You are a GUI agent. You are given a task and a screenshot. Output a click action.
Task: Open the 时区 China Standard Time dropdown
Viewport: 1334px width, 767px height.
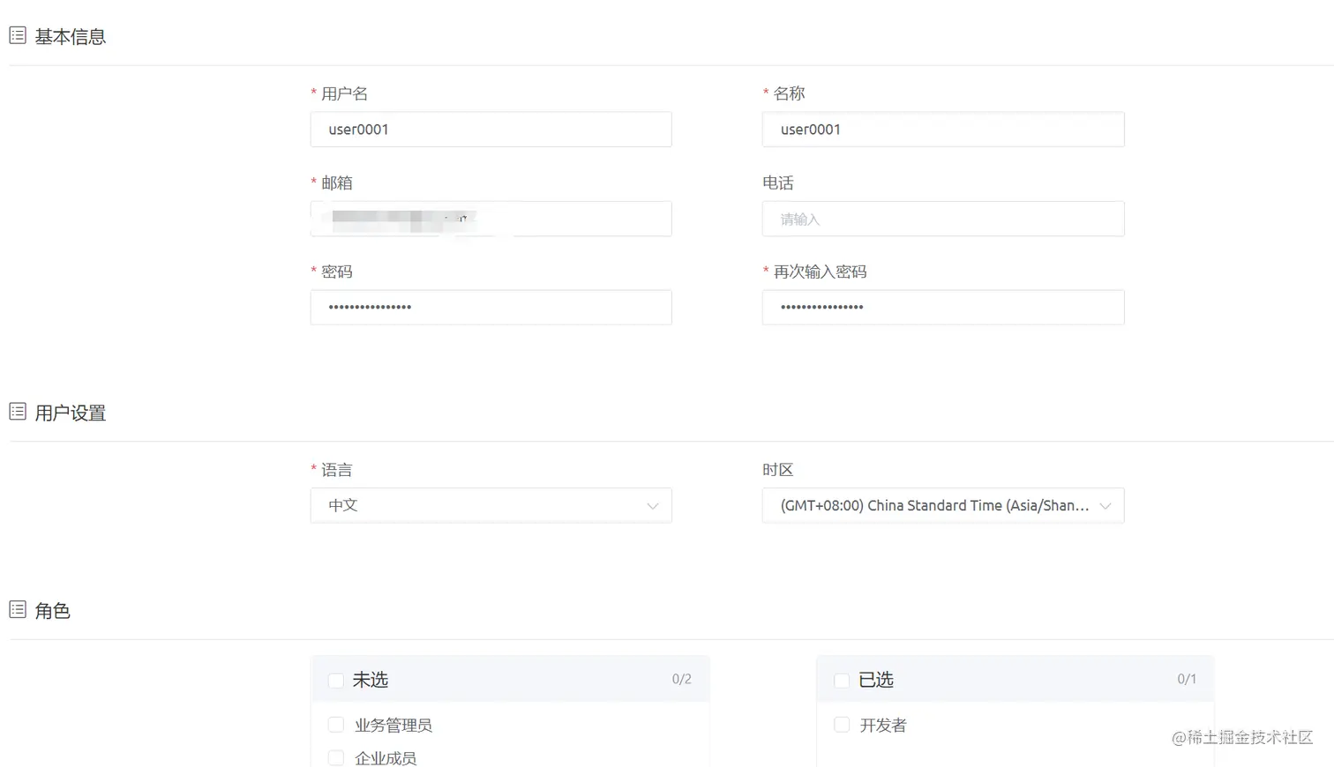pyautogui.click(x=943, y=506)
